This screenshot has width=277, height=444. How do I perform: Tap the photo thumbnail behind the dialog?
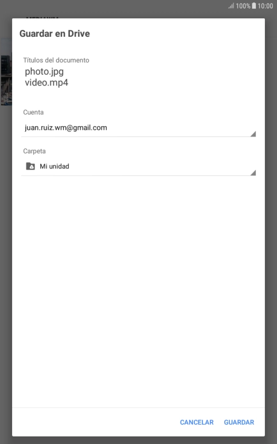pos(6,72)
